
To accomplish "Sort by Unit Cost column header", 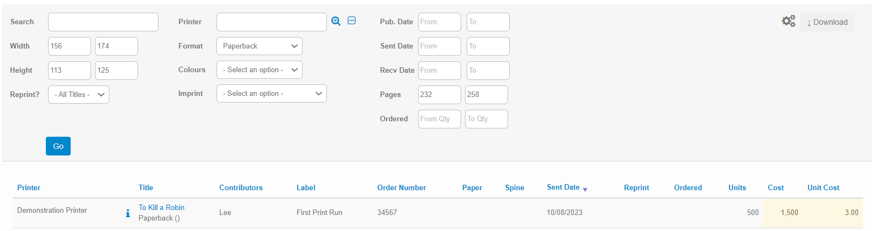I will pos(823,187).
